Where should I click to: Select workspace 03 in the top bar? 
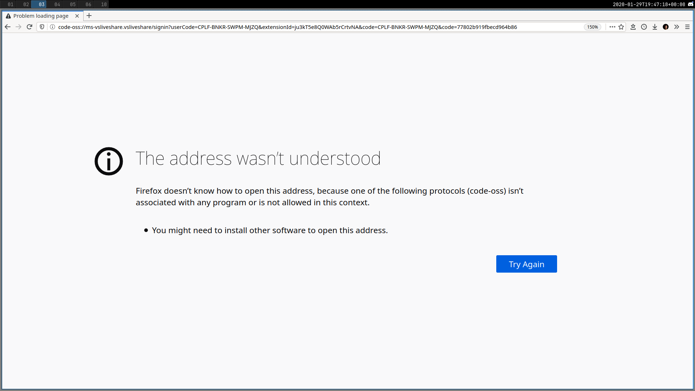point(41,4)
